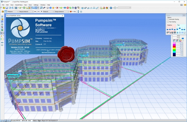Viewport: 187px width, 122px height.
Task: Click the blue up-down arrows stepper icon
Action: [x=78, y=11]
